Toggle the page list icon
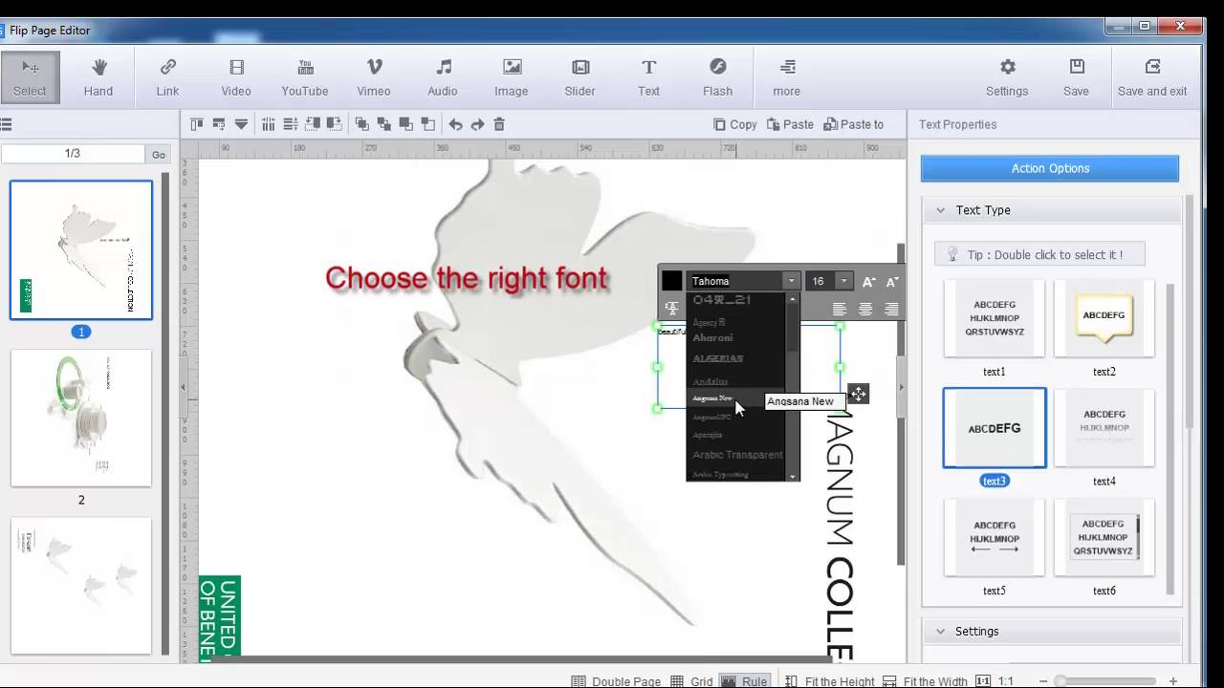 [x=6, y=124]
